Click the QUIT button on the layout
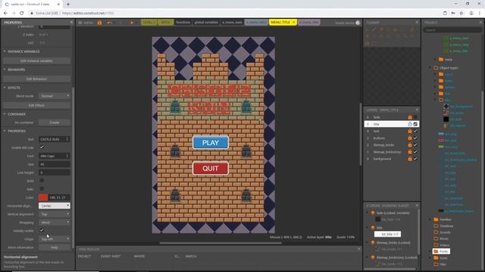 click(211, 168)
